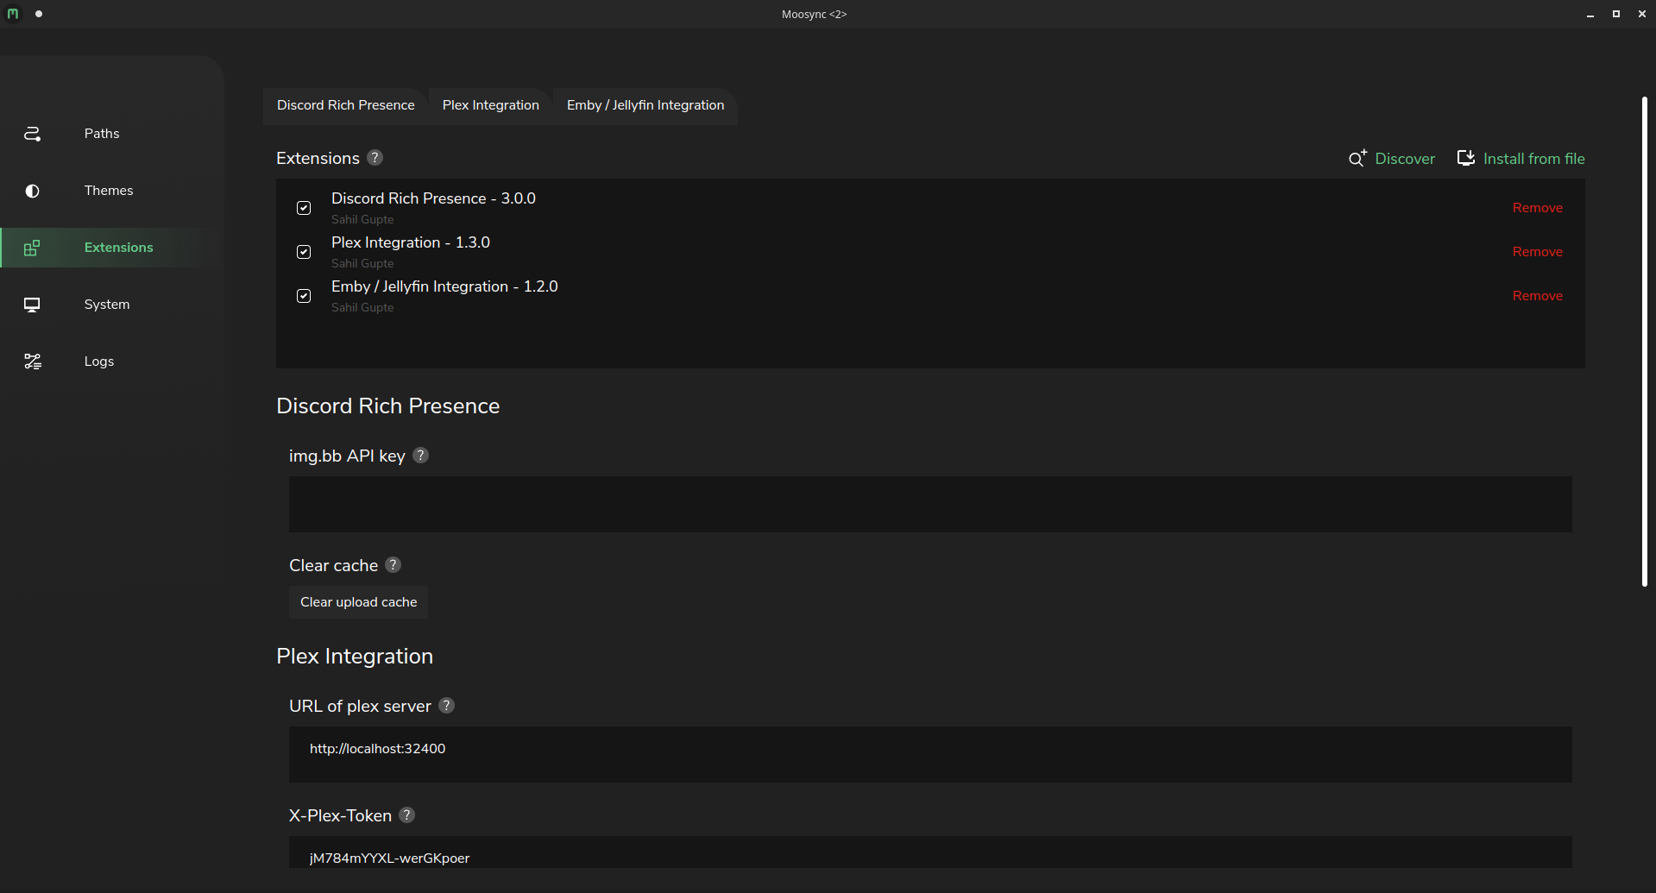Open System settings page
The height and width of the screenshot is (893, 1656).
pos(107,305)
